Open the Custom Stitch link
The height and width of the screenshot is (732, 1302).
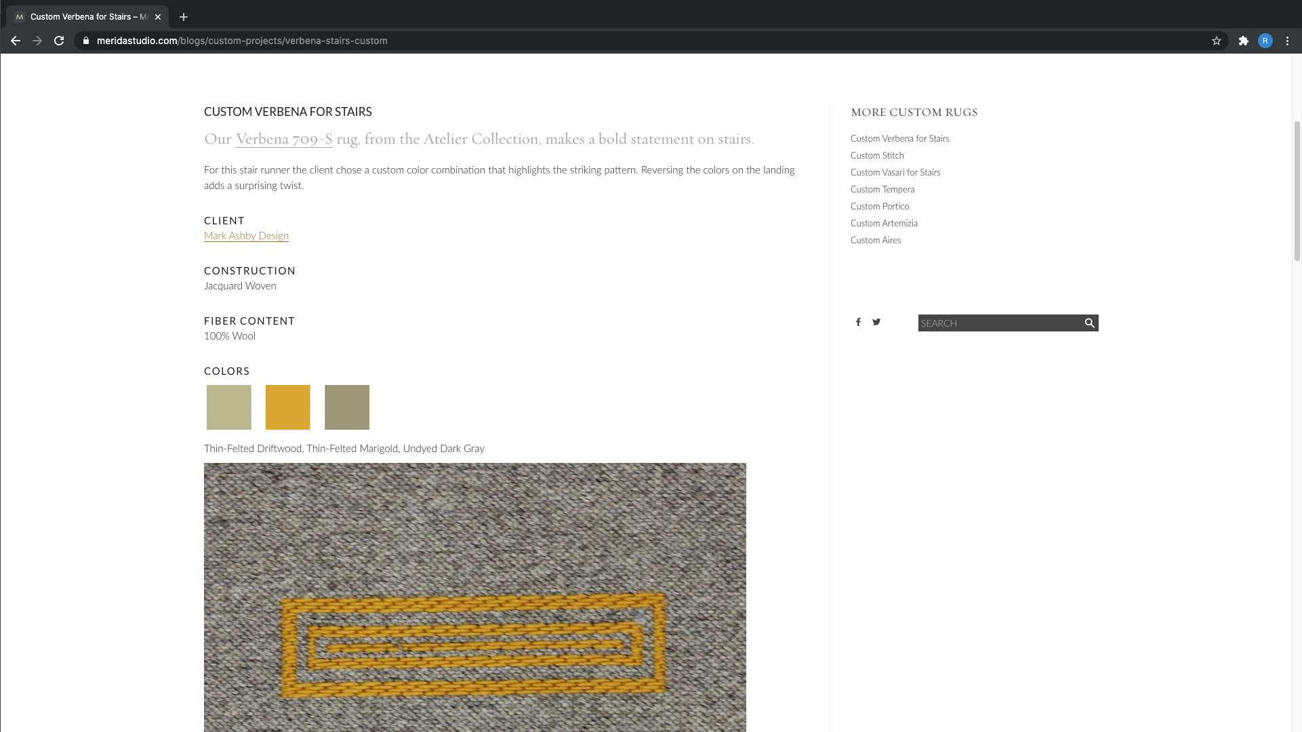pyautogui.click(x=877, y=155)
